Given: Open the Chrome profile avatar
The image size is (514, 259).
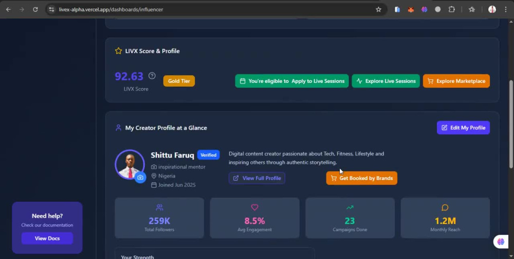Looking at the screenshot, I should pos(492,9).
